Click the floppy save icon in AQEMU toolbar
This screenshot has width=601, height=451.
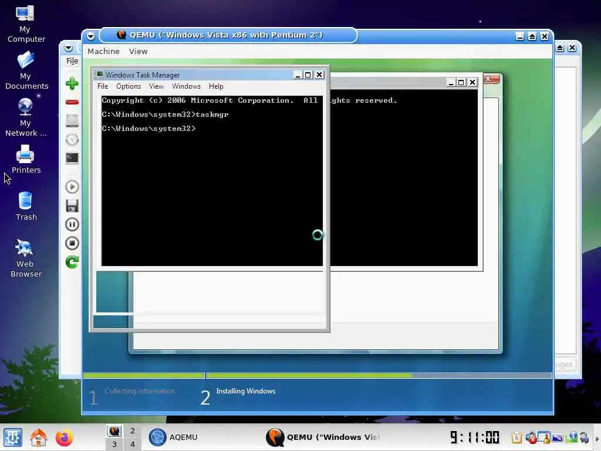[x=72, y=206]
